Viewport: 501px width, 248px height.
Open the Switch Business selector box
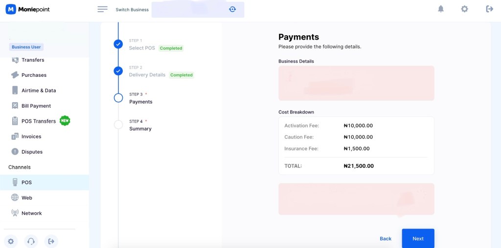(x=198, y=10)
